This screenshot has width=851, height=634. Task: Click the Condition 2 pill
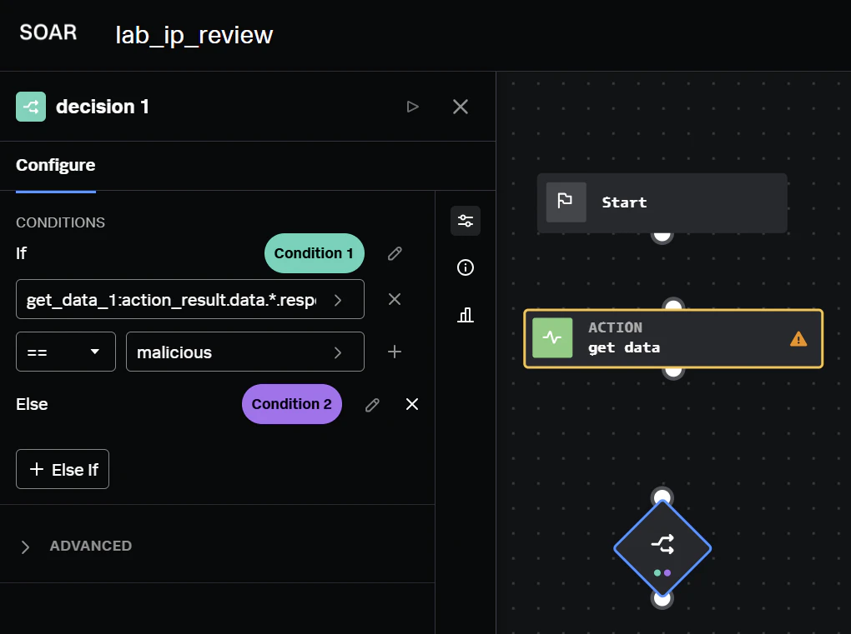coord(292,404)
